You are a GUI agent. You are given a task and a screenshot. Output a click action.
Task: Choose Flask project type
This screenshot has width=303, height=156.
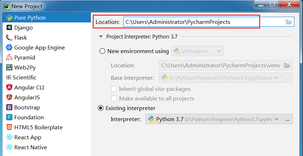pyautogui.click(x=47, y=38)
